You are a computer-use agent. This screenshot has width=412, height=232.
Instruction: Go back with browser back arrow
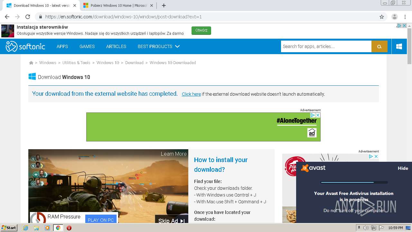[7, 17]
